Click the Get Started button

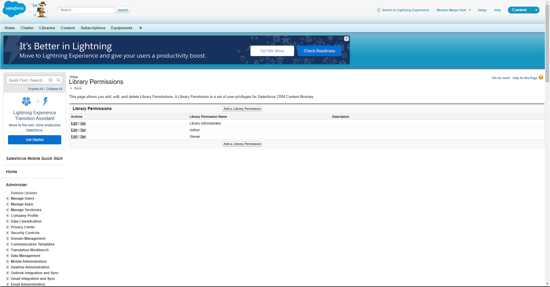pyautogui.click(x=34, y=139)
